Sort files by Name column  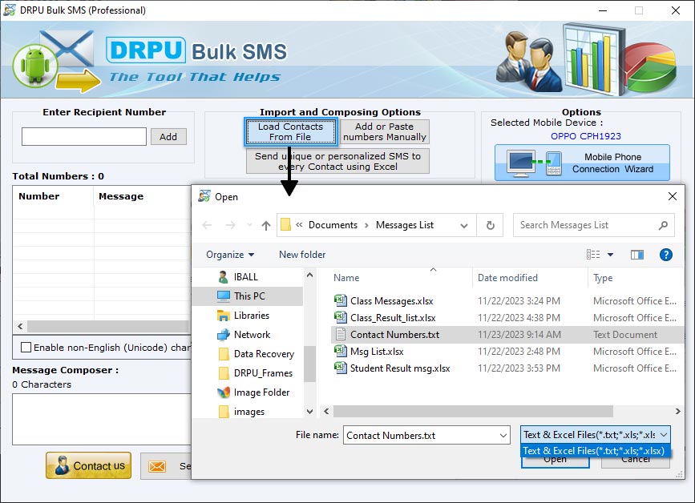(346, 278)
